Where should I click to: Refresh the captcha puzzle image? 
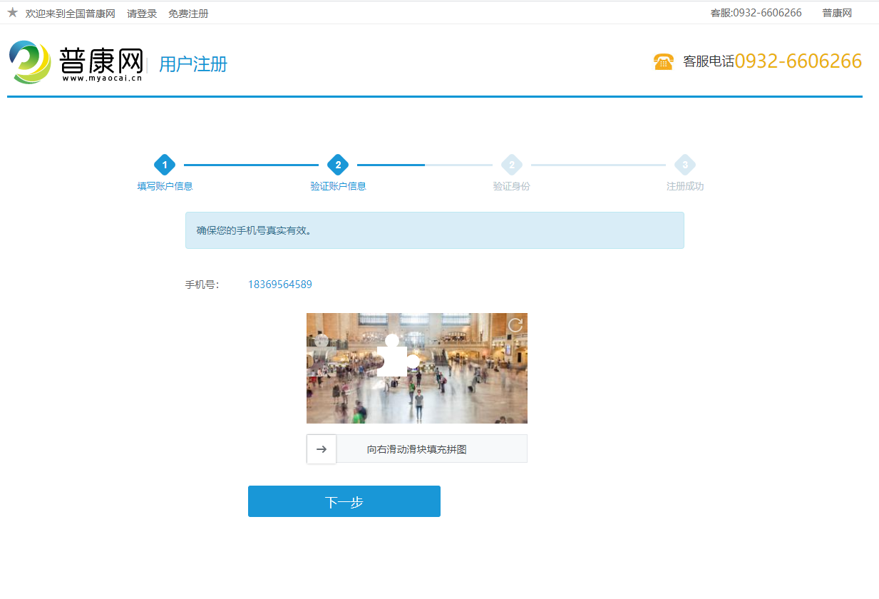[x=515, y=325]
